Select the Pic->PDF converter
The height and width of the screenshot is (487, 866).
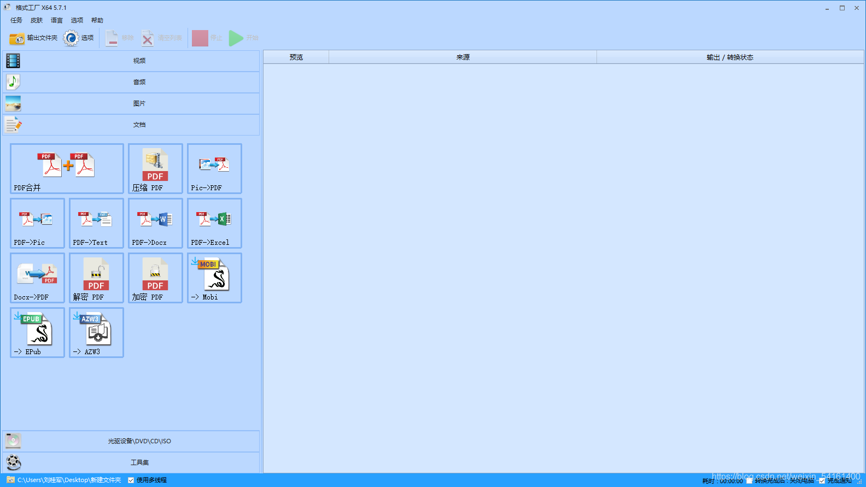214,168
